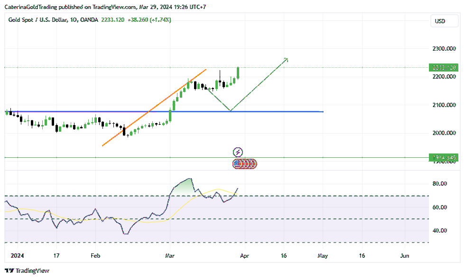The height and width of the screenshot is (279, 465).
Task: Click the 60.00 RSI axis label
Action: click(x=439, y=207)
